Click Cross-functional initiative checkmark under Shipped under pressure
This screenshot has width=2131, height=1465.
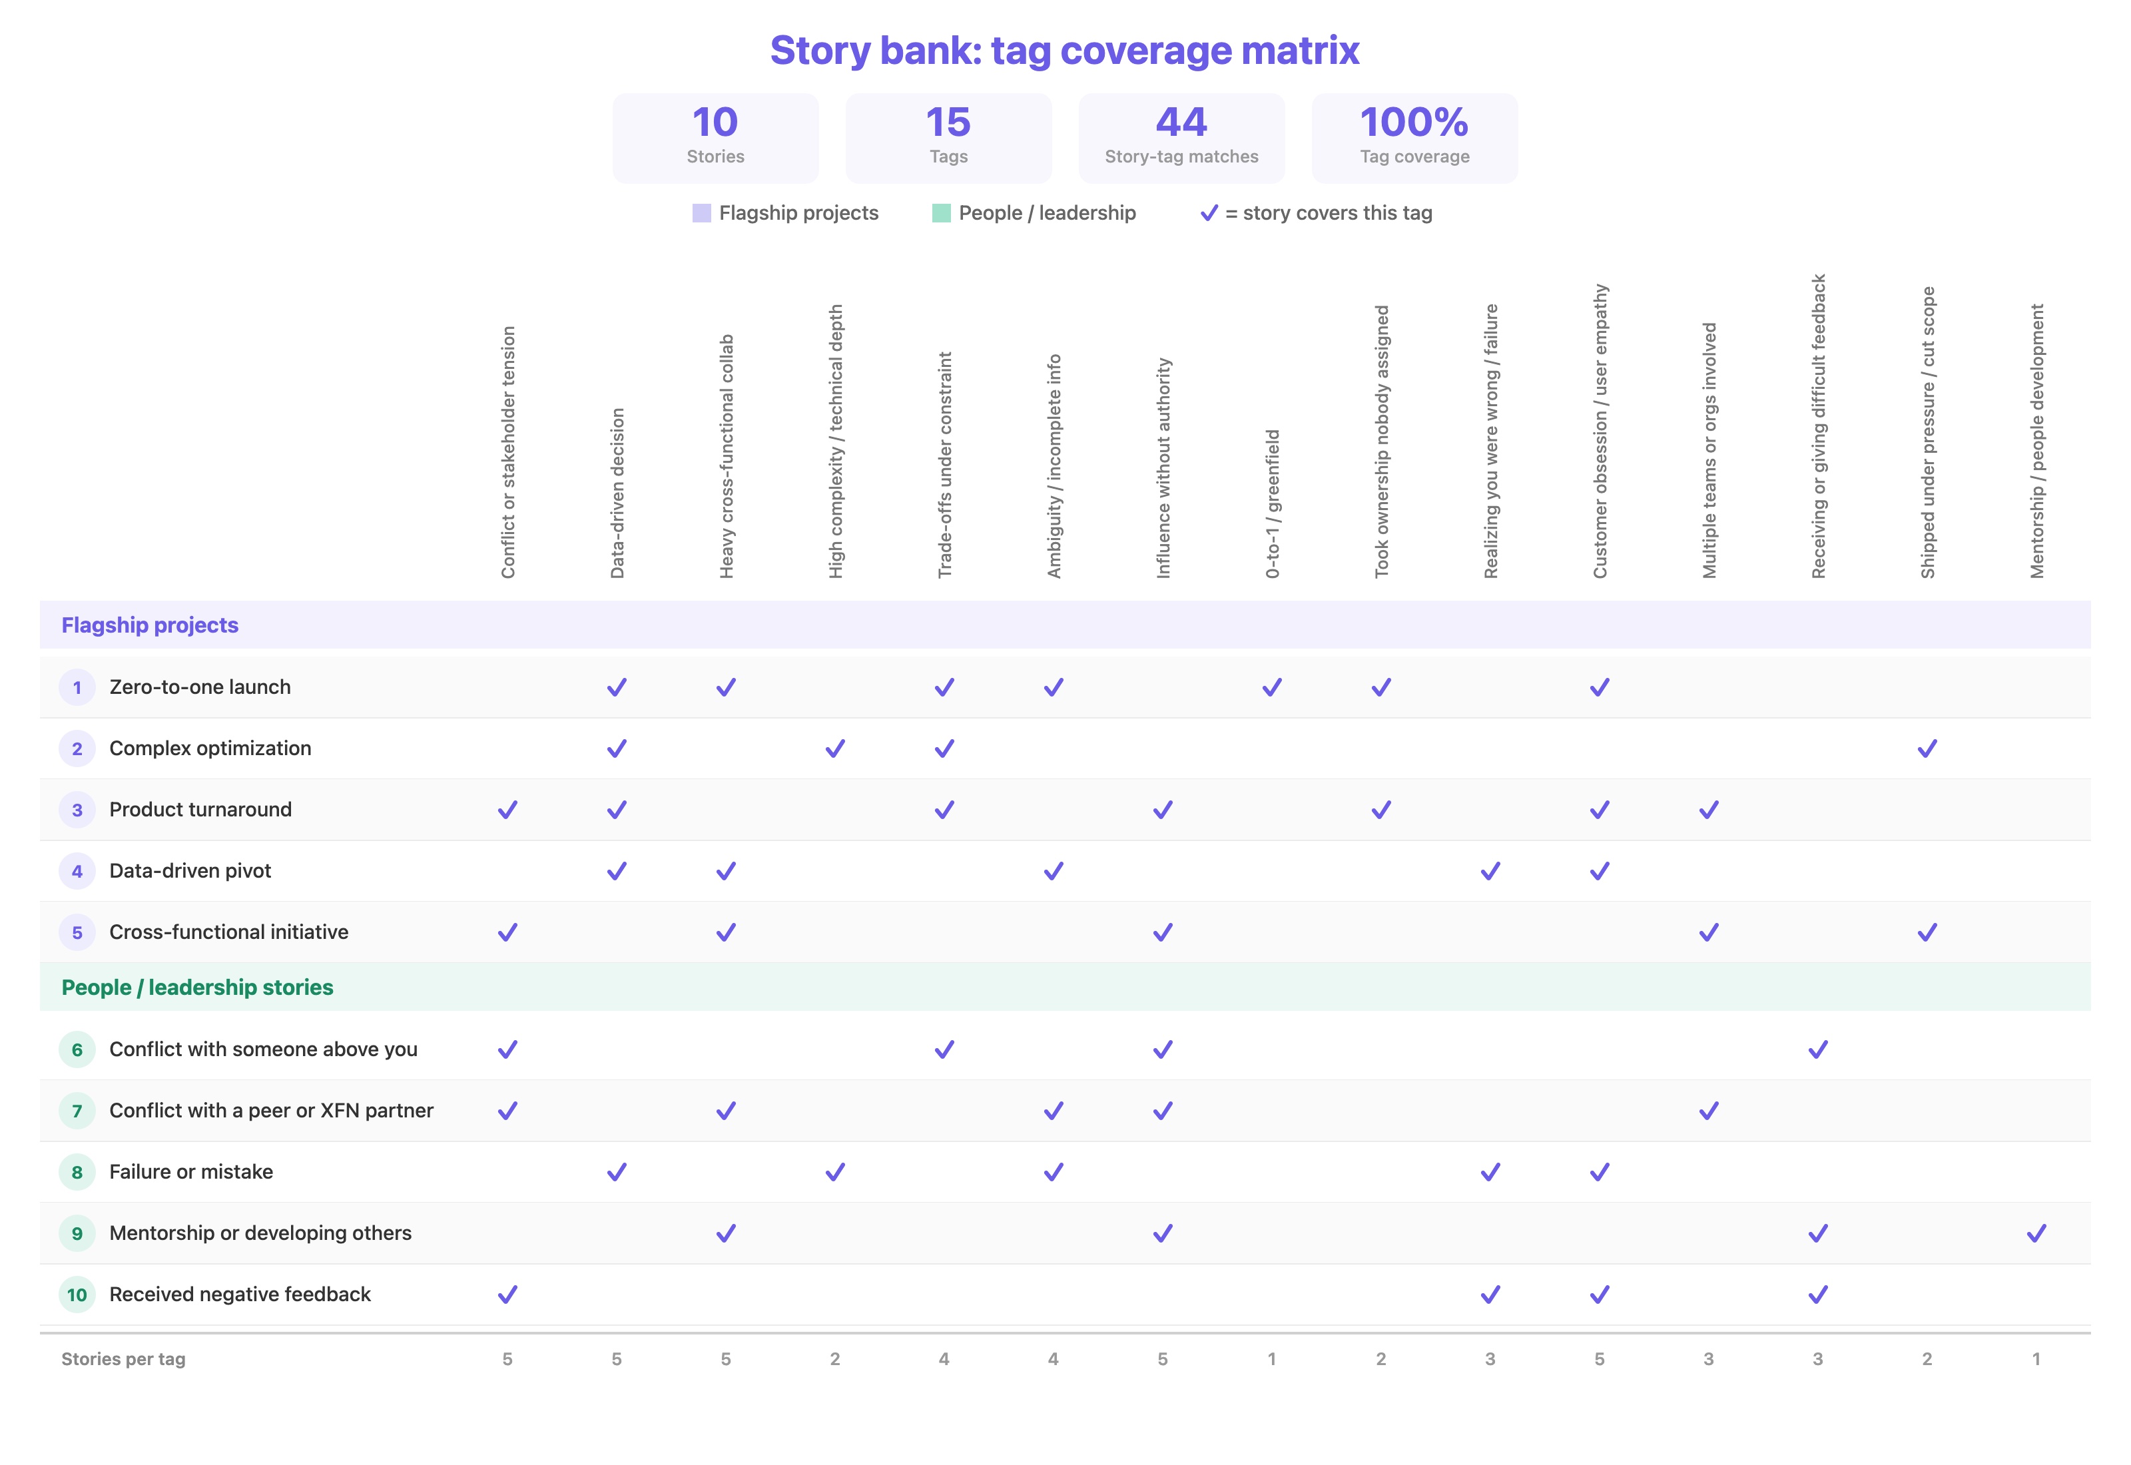pos(1927,933)
